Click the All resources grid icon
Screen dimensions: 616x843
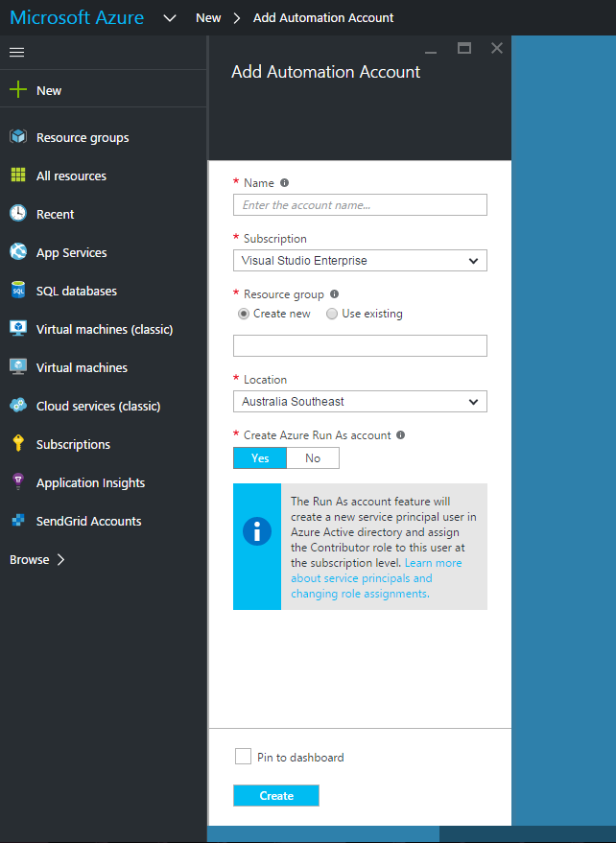pyautogui.click(x=18, y=175)
